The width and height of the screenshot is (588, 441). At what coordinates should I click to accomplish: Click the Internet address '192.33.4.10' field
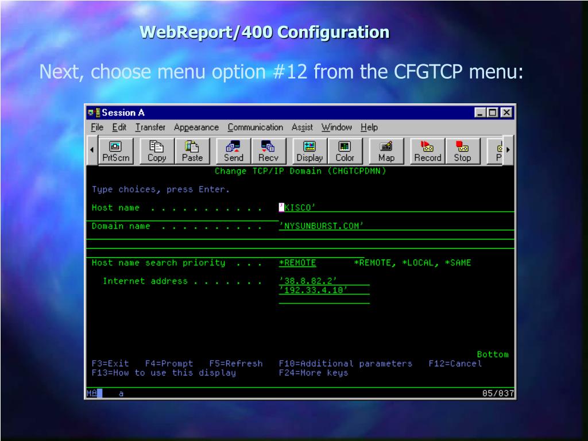(x=324, y=290)
